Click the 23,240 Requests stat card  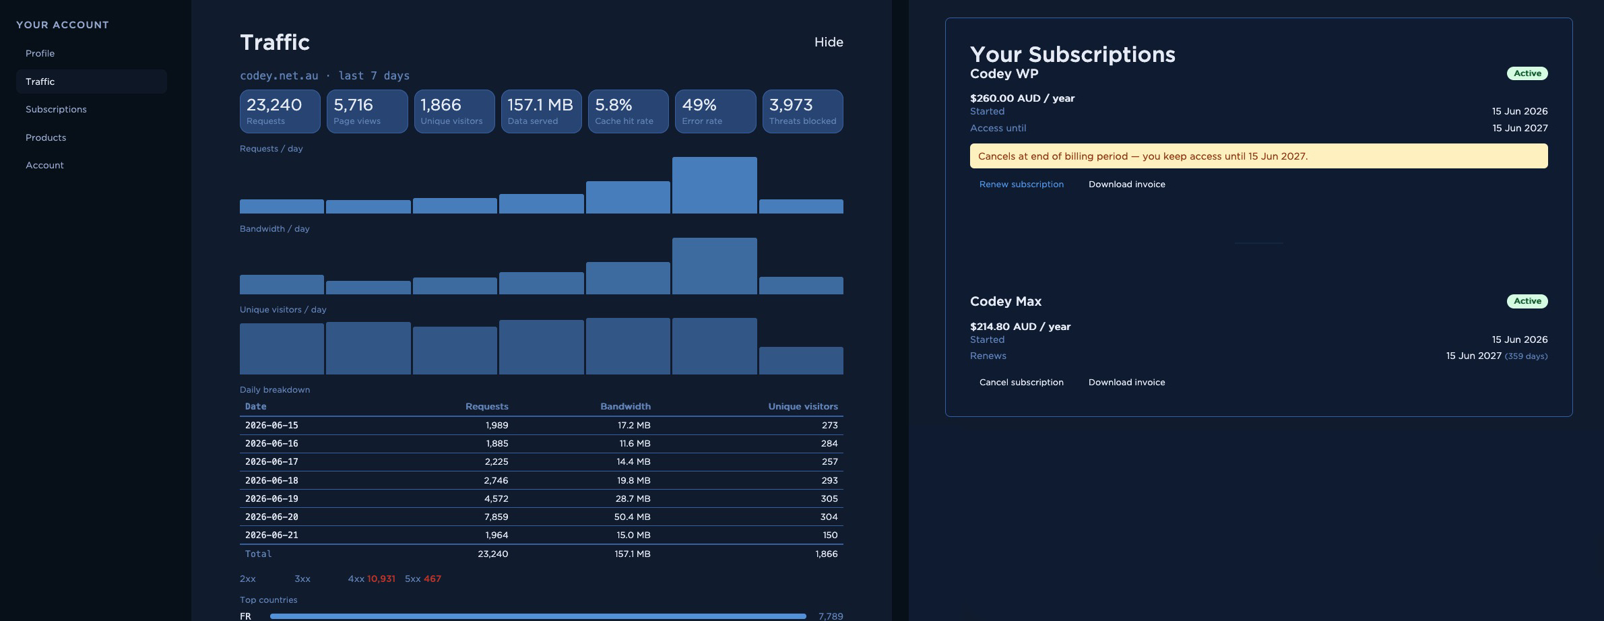click(280, 111)
